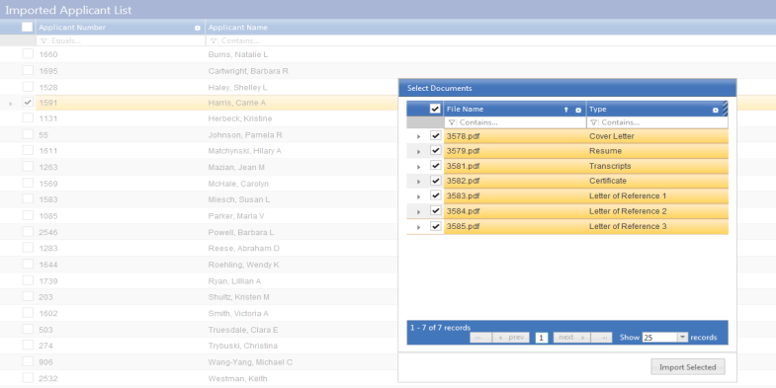Check applicant 1528 Haley checkbox

click(x=28, y=87)
